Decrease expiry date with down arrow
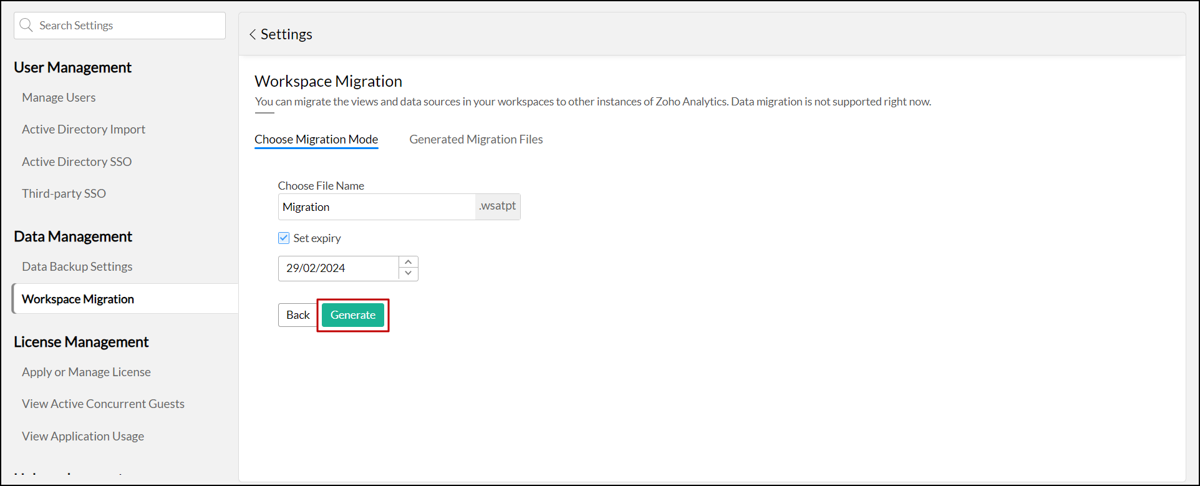 coord(409,274)
